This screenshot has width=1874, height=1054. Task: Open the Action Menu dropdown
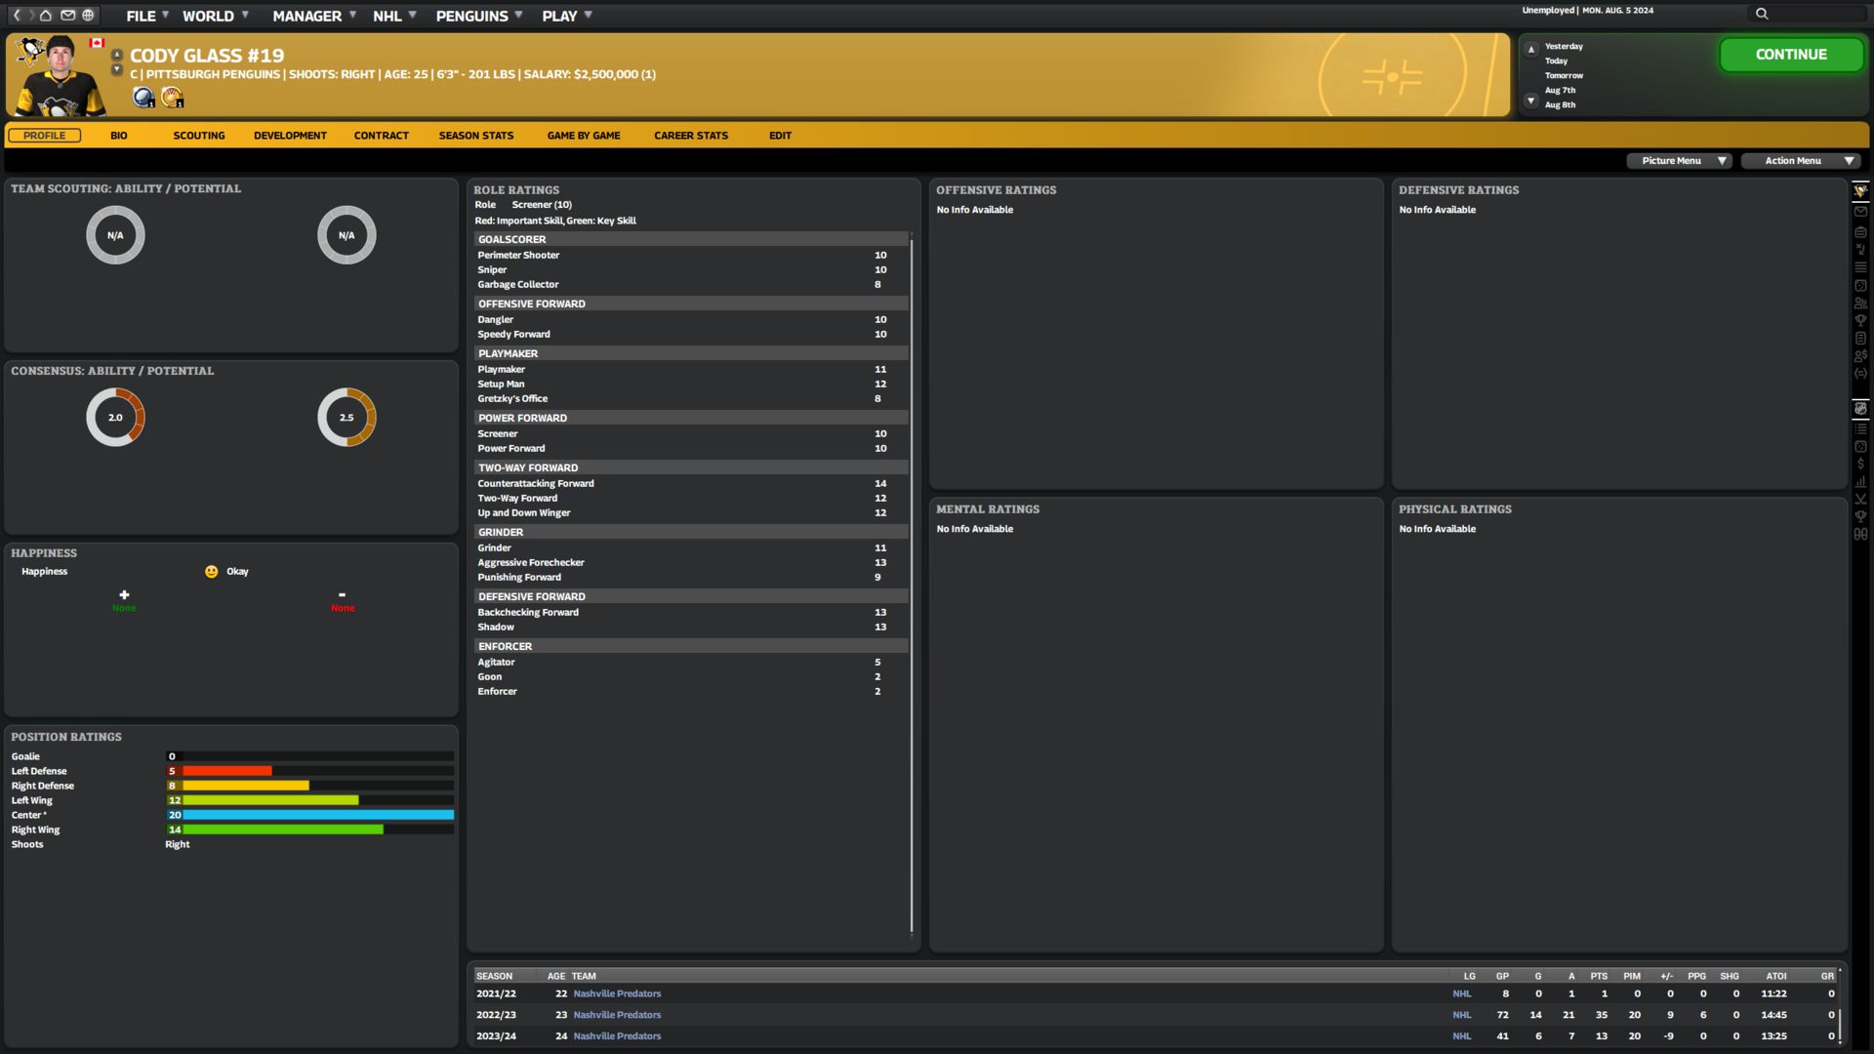coord(1801,161)
